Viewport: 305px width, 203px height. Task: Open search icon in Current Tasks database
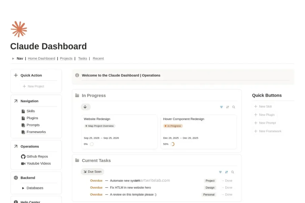tap(232, 172)
